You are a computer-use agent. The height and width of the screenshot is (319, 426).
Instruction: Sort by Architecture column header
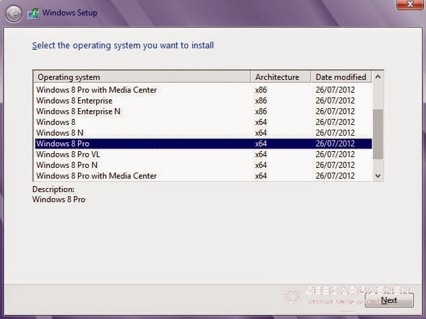281,77
